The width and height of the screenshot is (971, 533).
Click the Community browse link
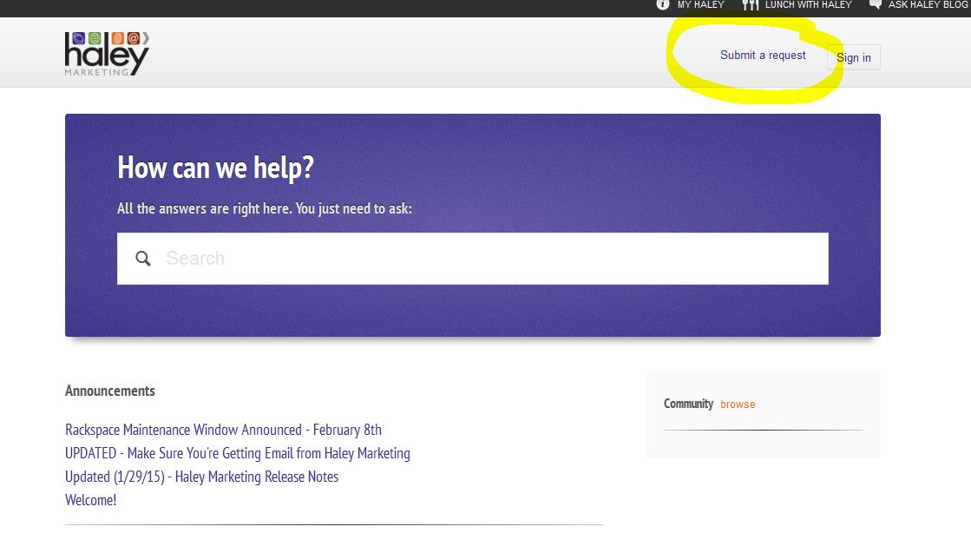738,404
